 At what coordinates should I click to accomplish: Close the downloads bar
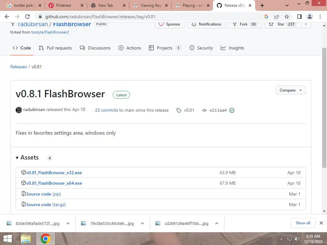[321, 223]
